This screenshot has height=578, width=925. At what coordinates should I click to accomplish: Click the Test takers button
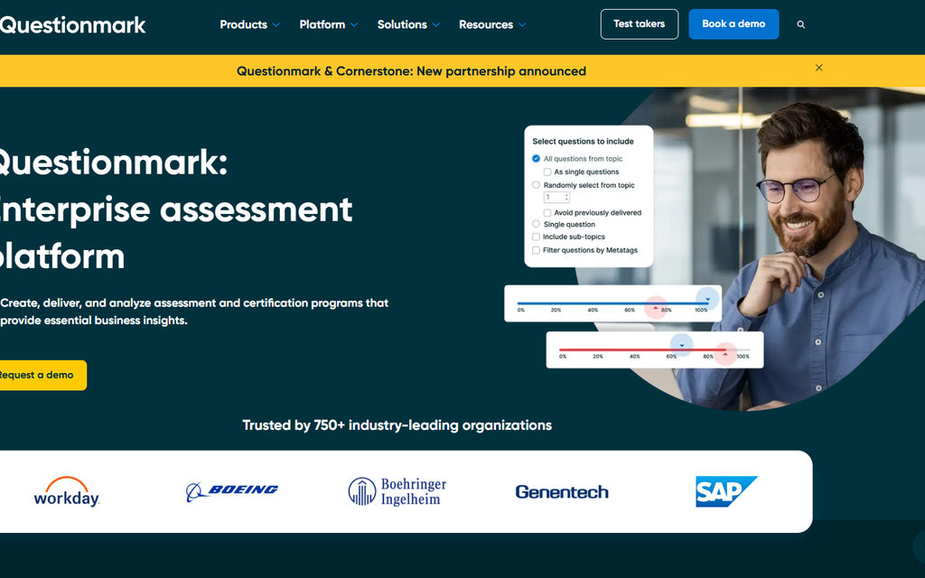pos(640,24)
